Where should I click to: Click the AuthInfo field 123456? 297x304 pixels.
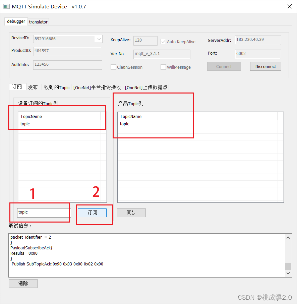click(67, 65)
